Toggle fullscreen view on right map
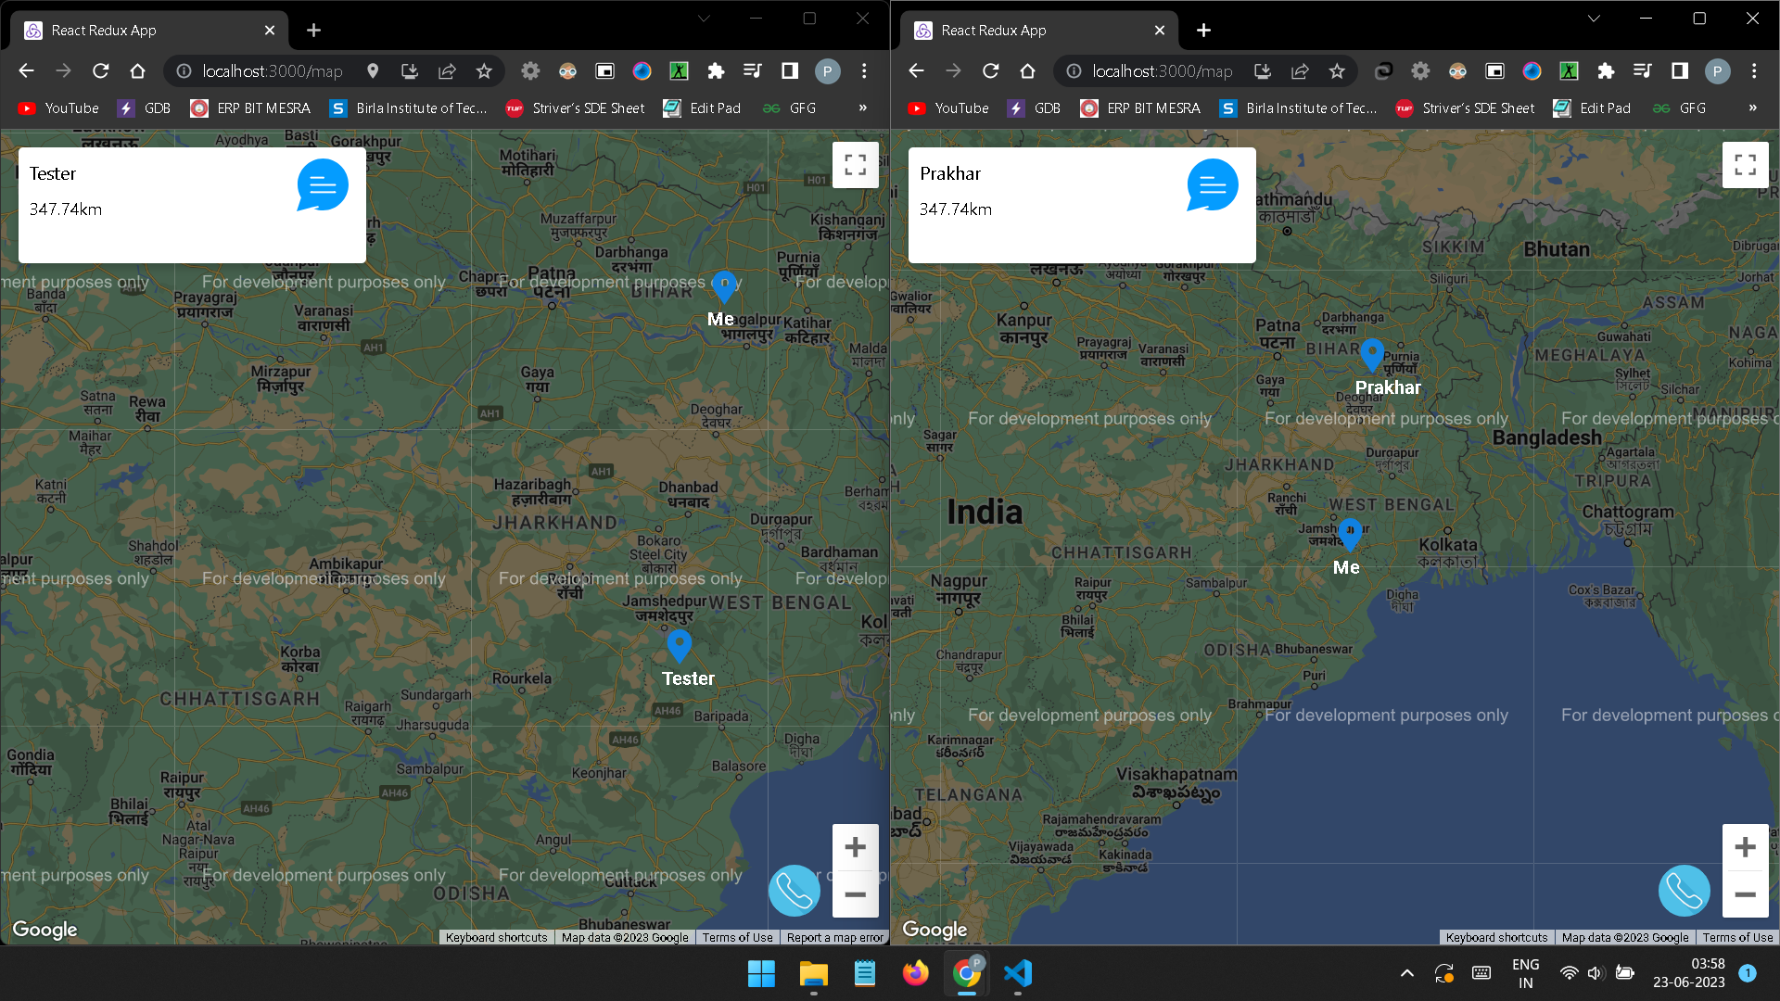This screenshot has height=1001, width=1780. [1745, 165]
